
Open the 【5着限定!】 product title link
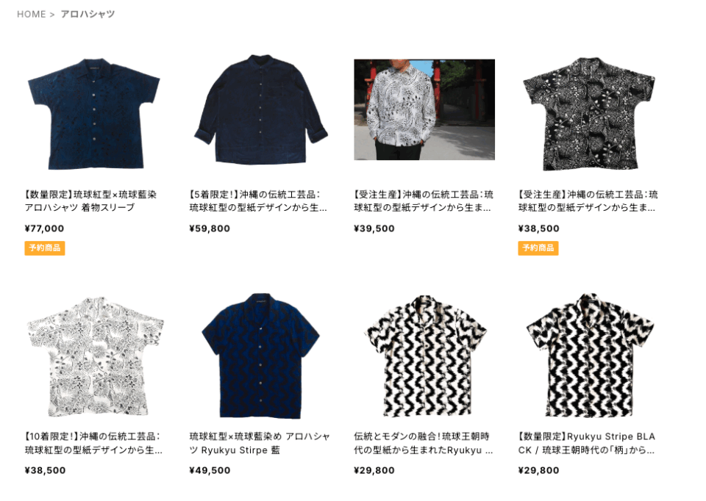click(258, 201)
